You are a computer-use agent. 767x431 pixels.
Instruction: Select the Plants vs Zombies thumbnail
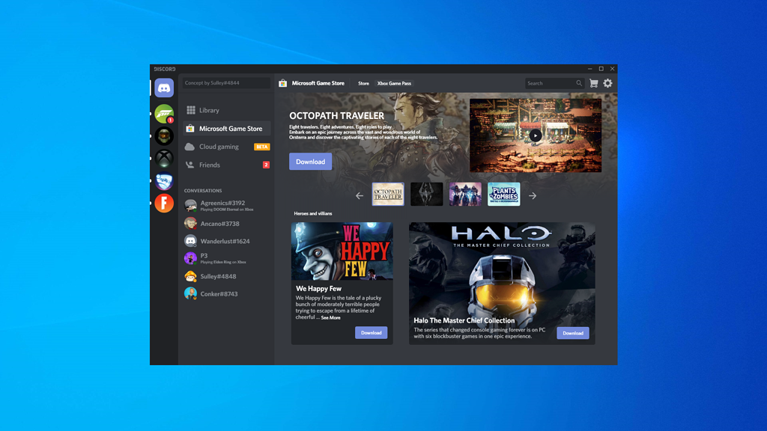(x=504, y=194)
